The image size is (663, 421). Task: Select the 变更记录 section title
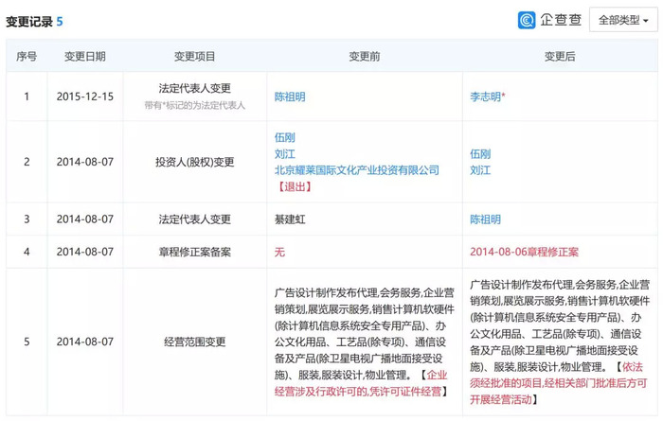pos(29,22)
